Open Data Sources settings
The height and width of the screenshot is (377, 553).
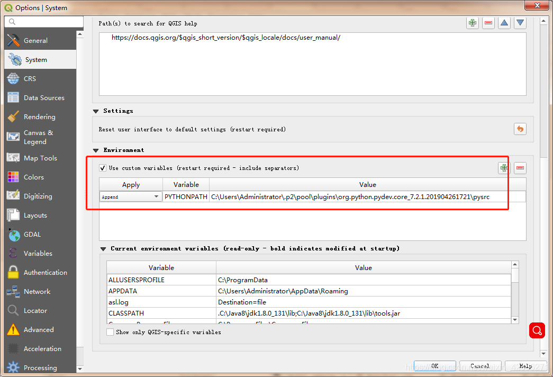[x=40, y=98]
